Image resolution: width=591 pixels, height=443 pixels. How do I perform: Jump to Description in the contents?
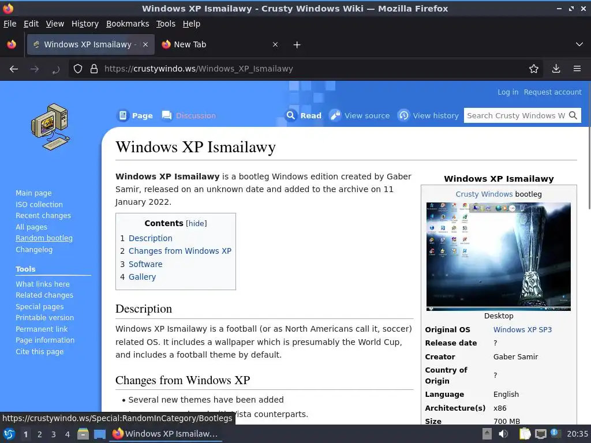tap(151, 238)
